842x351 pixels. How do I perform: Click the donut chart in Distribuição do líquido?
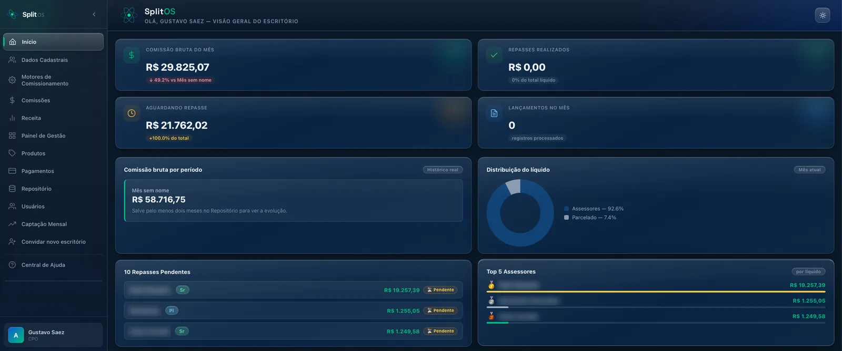point(520,213)
